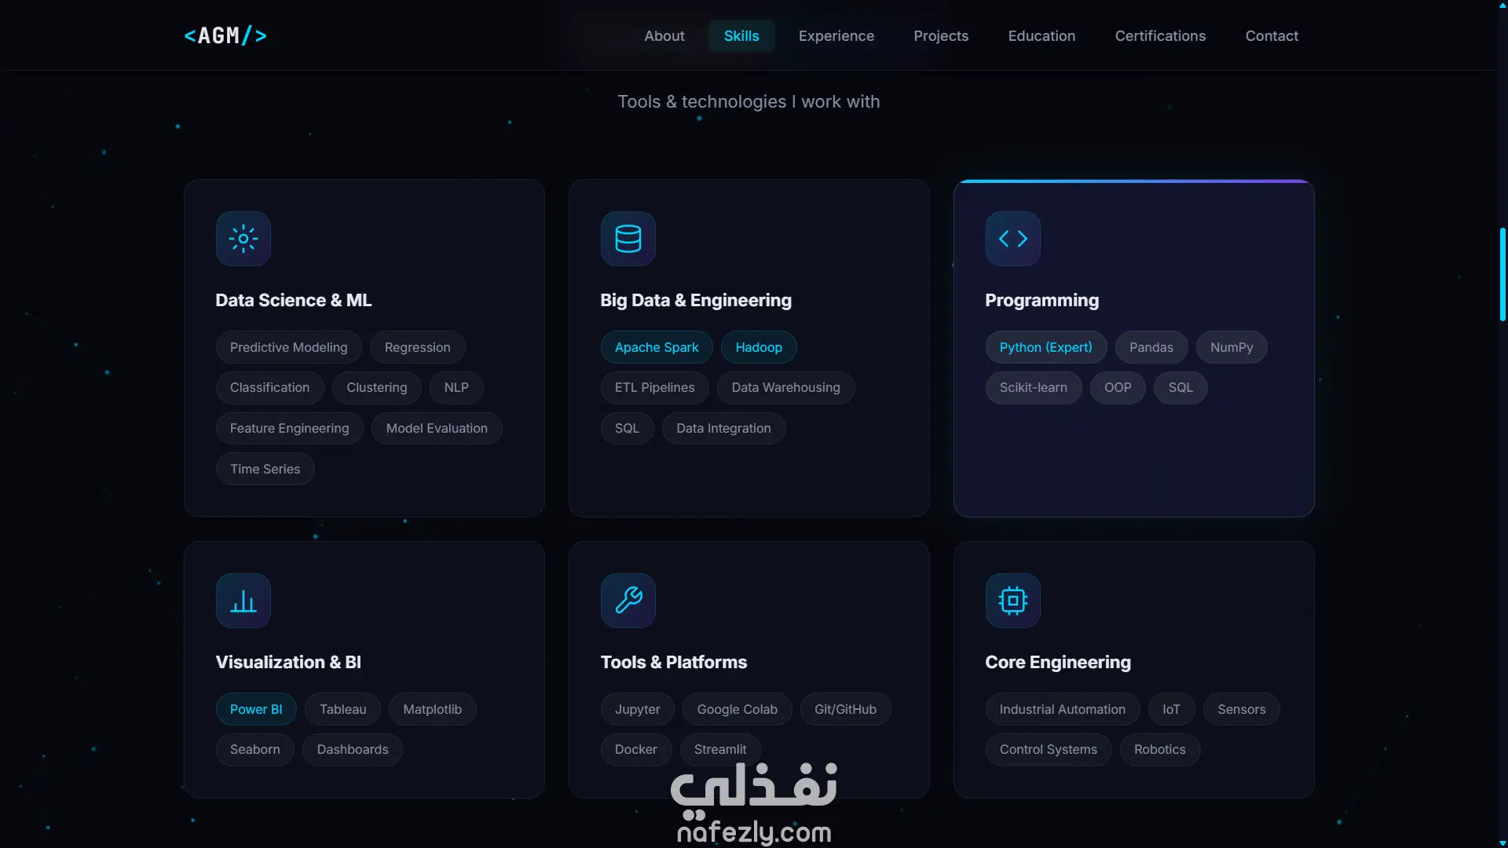The height and width of the screenshot is (848, 1508).
Task: Click the Programming code brackets icon
Action: coord(1012,239)
